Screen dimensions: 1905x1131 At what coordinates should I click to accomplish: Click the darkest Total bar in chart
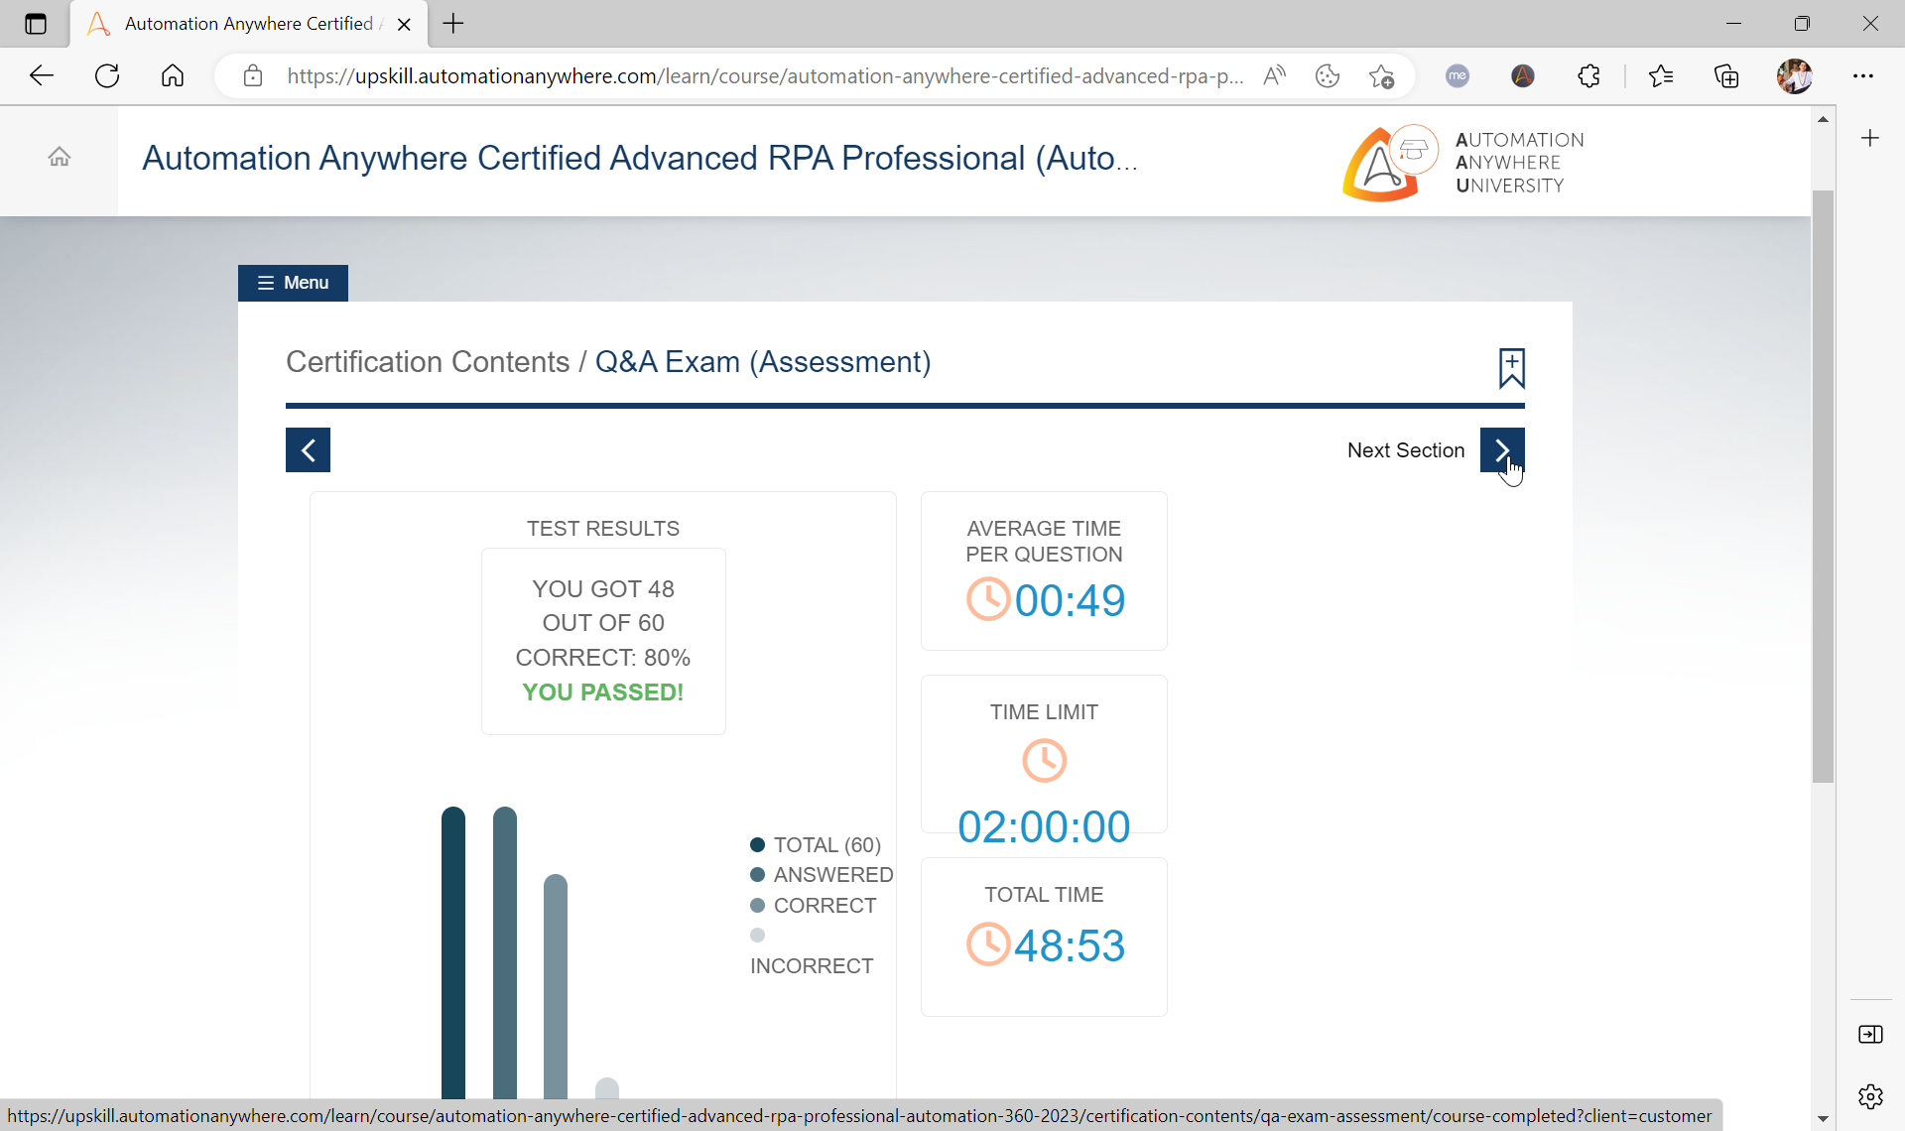tap(453, 952)
